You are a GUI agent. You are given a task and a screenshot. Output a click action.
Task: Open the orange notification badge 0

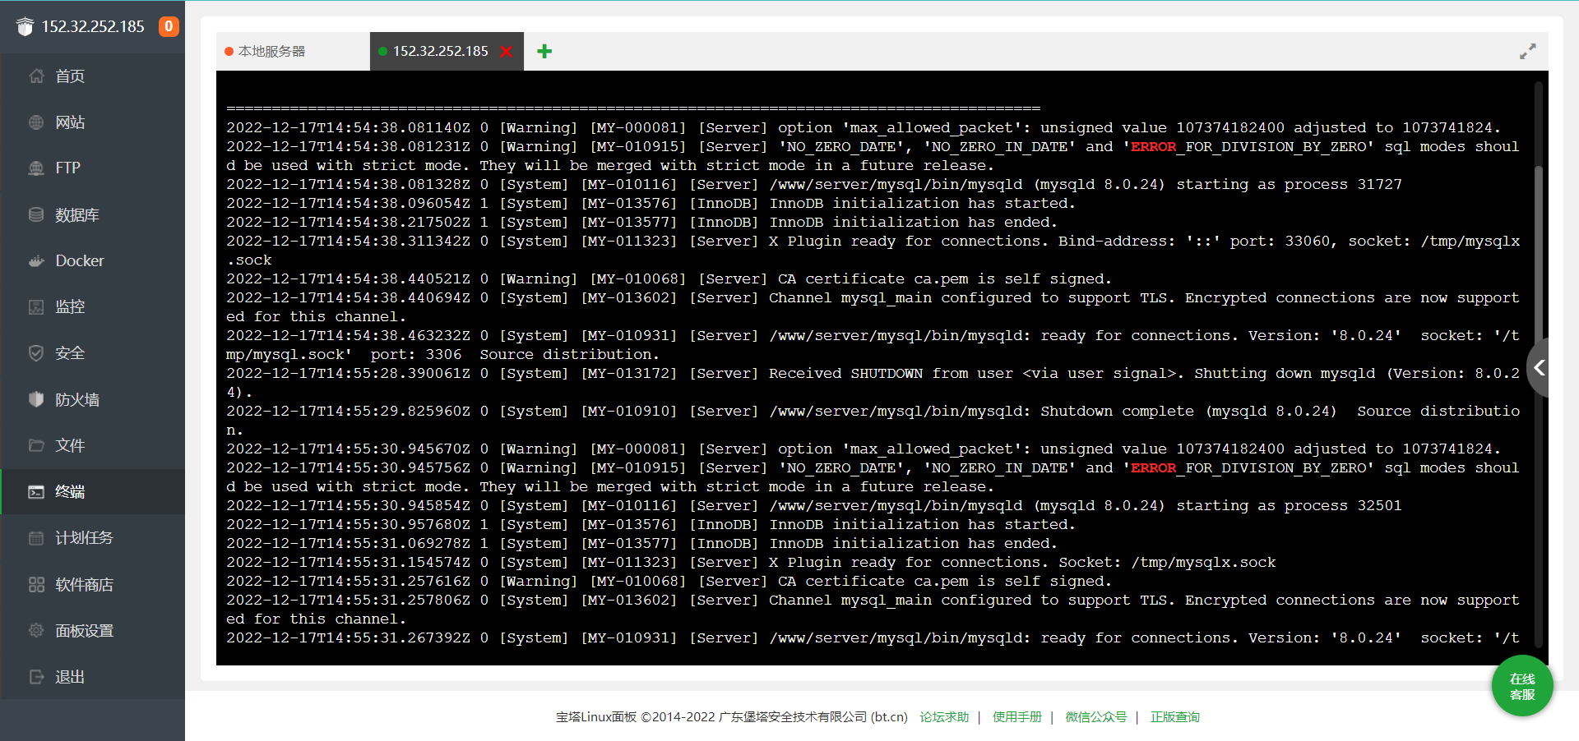tap(169, 26)
